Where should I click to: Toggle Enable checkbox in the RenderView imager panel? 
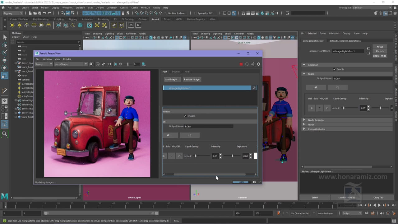click(185, 116)
